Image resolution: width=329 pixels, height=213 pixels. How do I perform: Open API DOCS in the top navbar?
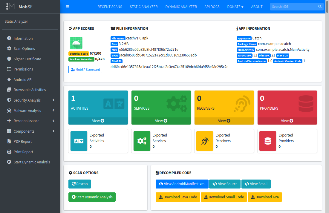[x=212, y=7]
